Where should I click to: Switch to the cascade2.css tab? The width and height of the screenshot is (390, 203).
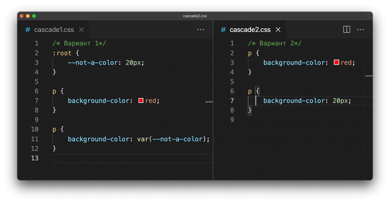point(250,30)
